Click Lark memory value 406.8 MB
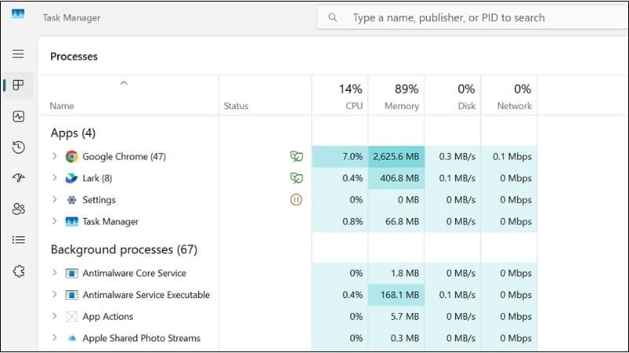The width and height of the screenshot is (629, 353). pyautogui.click(x=399, y=178)
